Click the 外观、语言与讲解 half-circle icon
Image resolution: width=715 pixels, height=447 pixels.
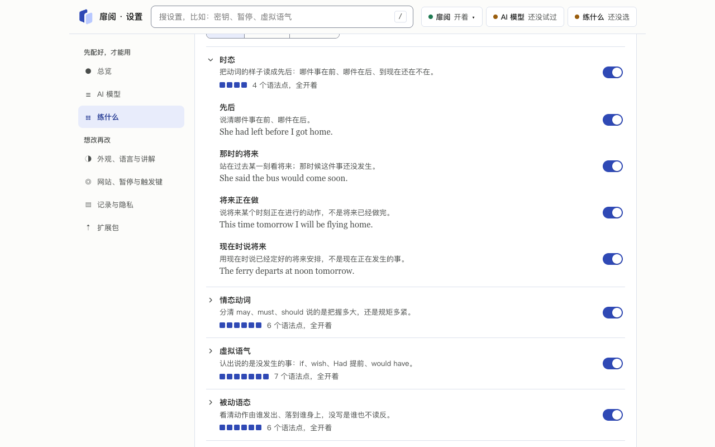point(88,159)
